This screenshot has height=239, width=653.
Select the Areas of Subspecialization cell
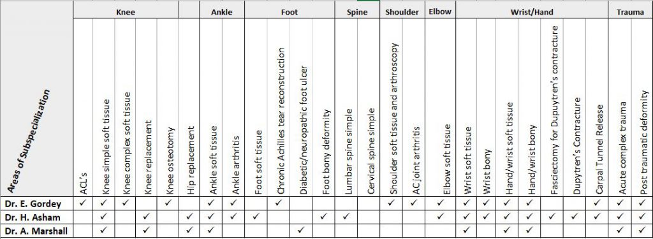tap(36, 99)
